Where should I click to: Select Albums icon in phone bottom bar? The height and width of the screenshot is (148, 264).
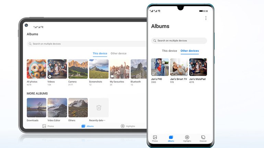click(171, 137)
